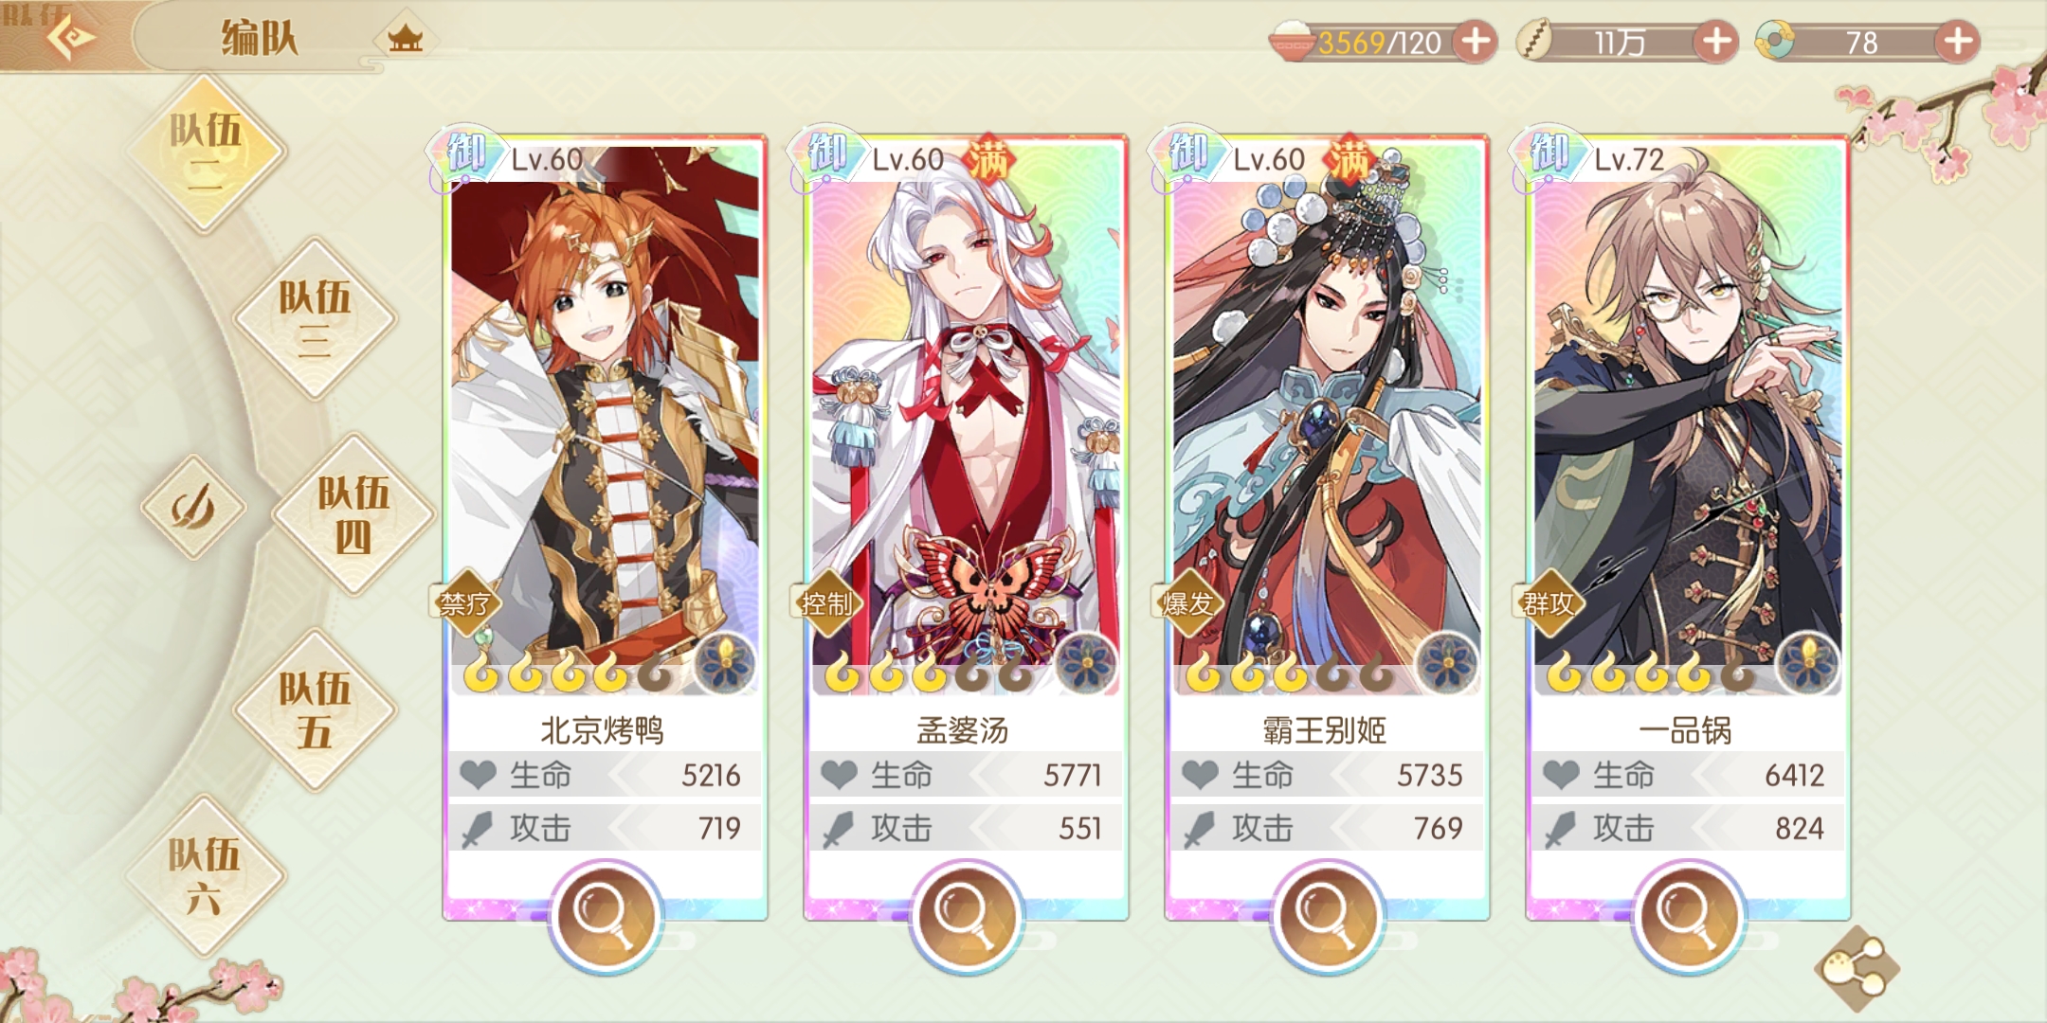Open the pavilion home icon
The width and height of the screenshot is (2047, 1023).
pos(406,38)
